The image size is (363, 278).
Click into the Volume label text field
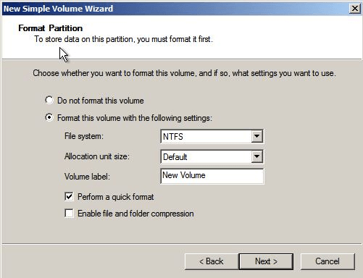pyautogui.click(x=212, y=176)
